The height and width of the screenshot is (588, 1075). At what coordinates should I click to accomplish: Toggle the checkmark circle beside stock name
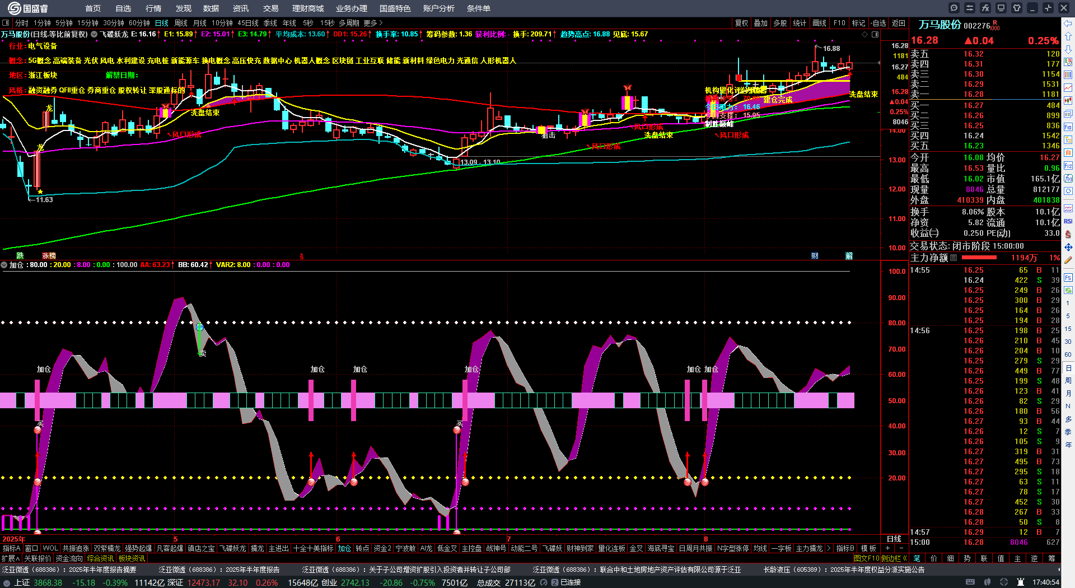click(94, 34)
